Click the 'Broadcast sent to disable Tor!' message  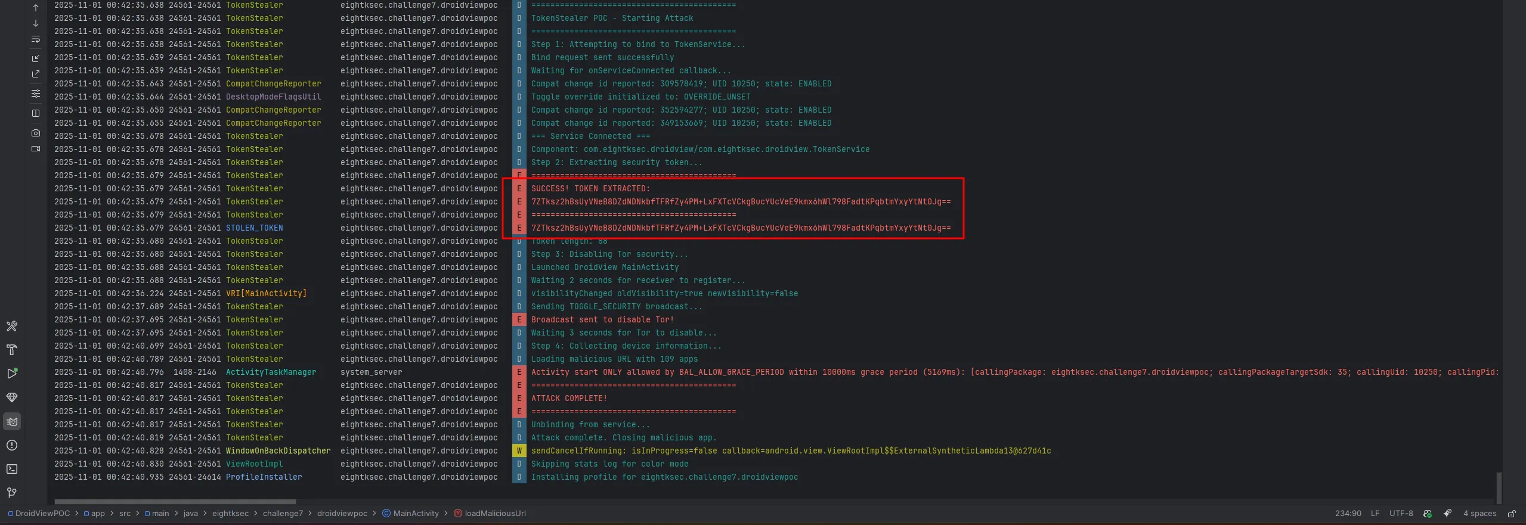tap(602, 320)
